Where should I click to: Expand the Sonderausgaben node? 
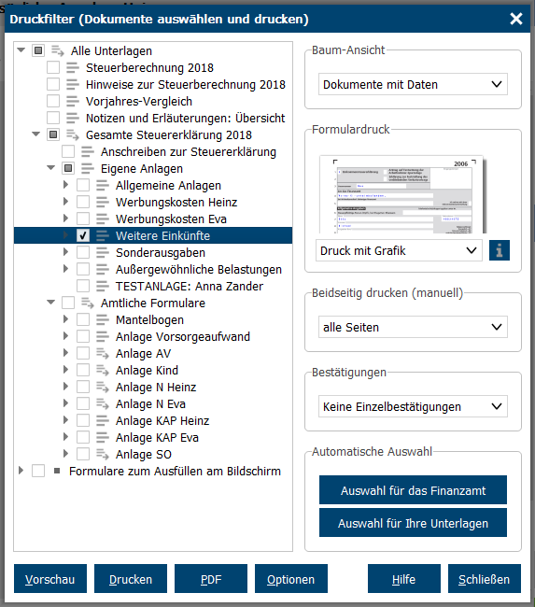coord(65,252)
